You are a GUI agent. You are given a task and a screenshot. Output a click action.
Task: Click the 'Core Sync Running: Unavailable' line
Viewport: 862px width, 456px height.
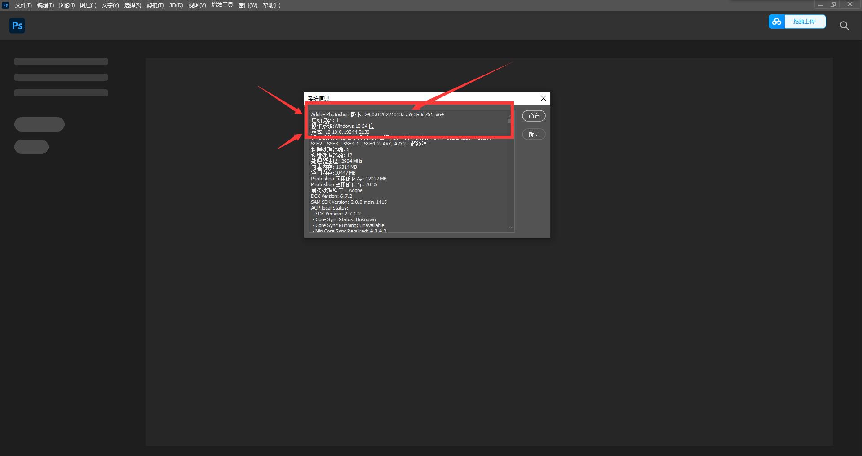click(349, 225)
